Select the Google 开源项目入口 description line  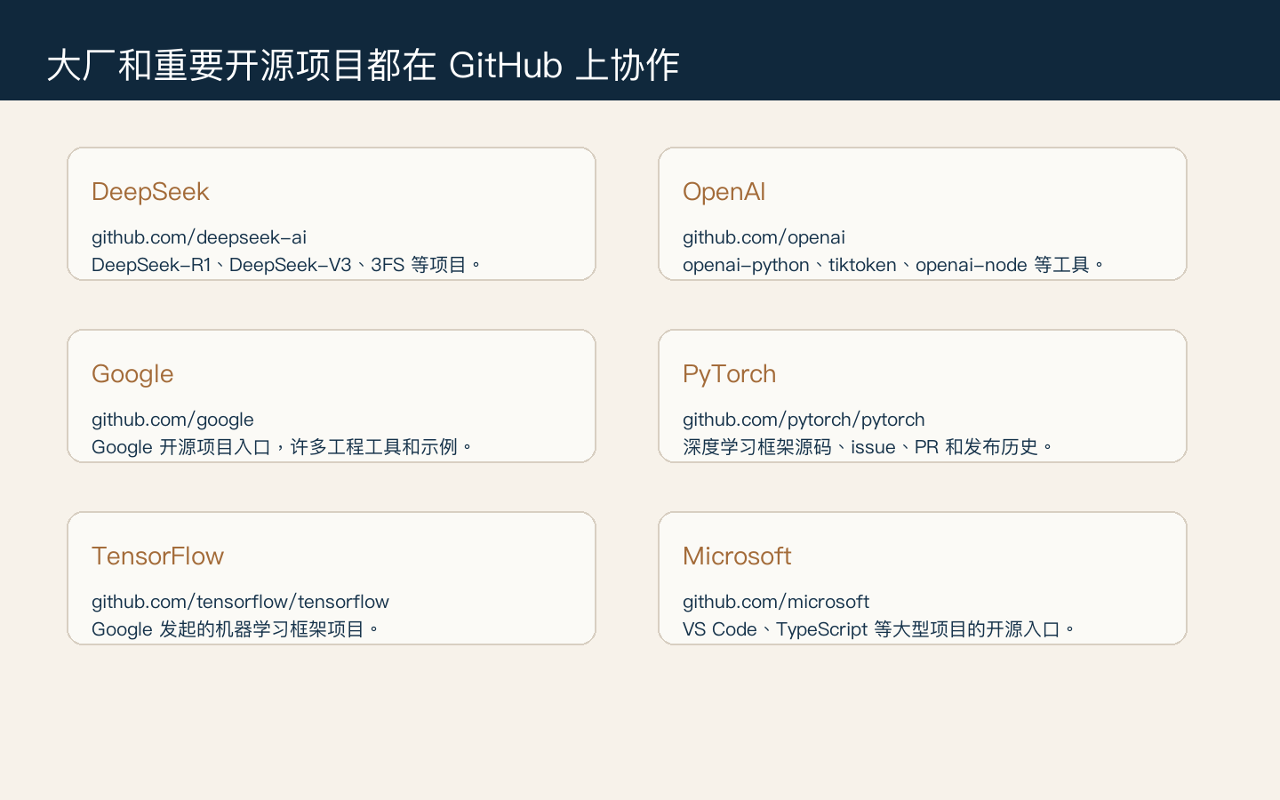(283, 447)
